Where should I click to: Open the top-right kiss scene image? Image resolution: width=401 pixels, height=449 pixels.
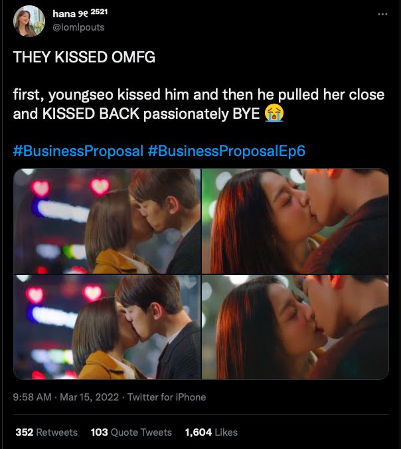point(295,221)
